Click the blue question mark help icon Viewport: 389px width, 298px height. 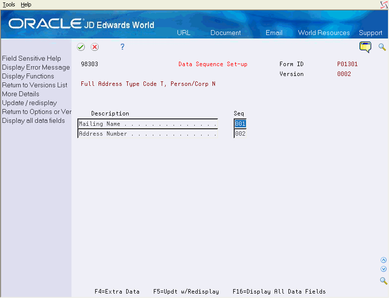(x=122, y=47)
